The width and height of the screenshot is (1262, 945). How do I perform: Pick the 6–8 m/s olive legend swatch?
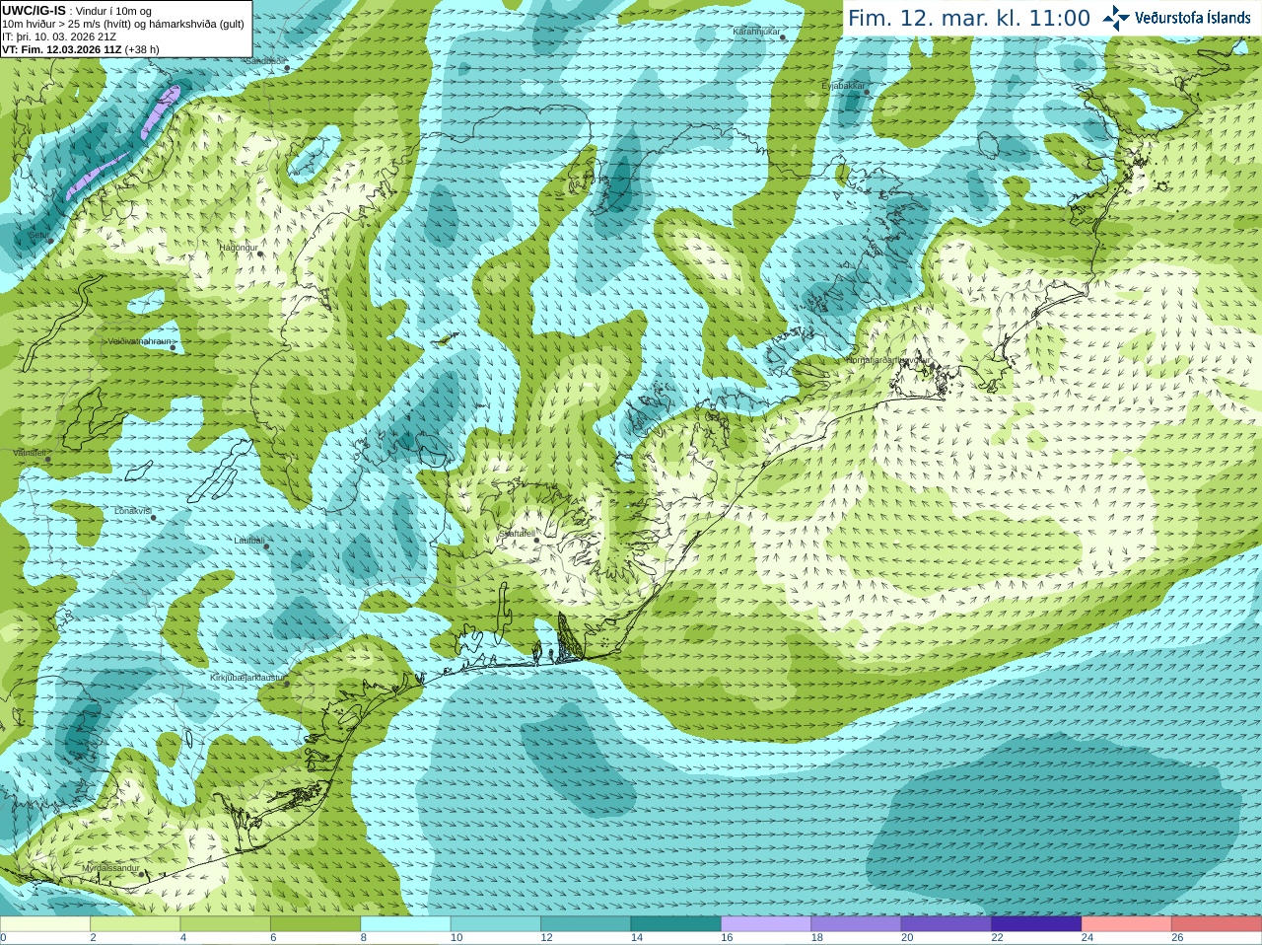click(315, 924)
